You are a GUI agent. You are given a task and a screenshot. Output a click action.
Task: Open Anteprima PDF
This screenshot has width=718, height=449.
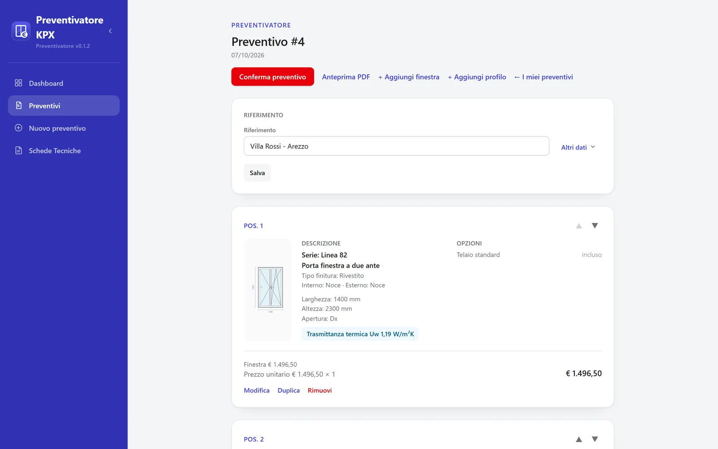click(x=346, y=77)
